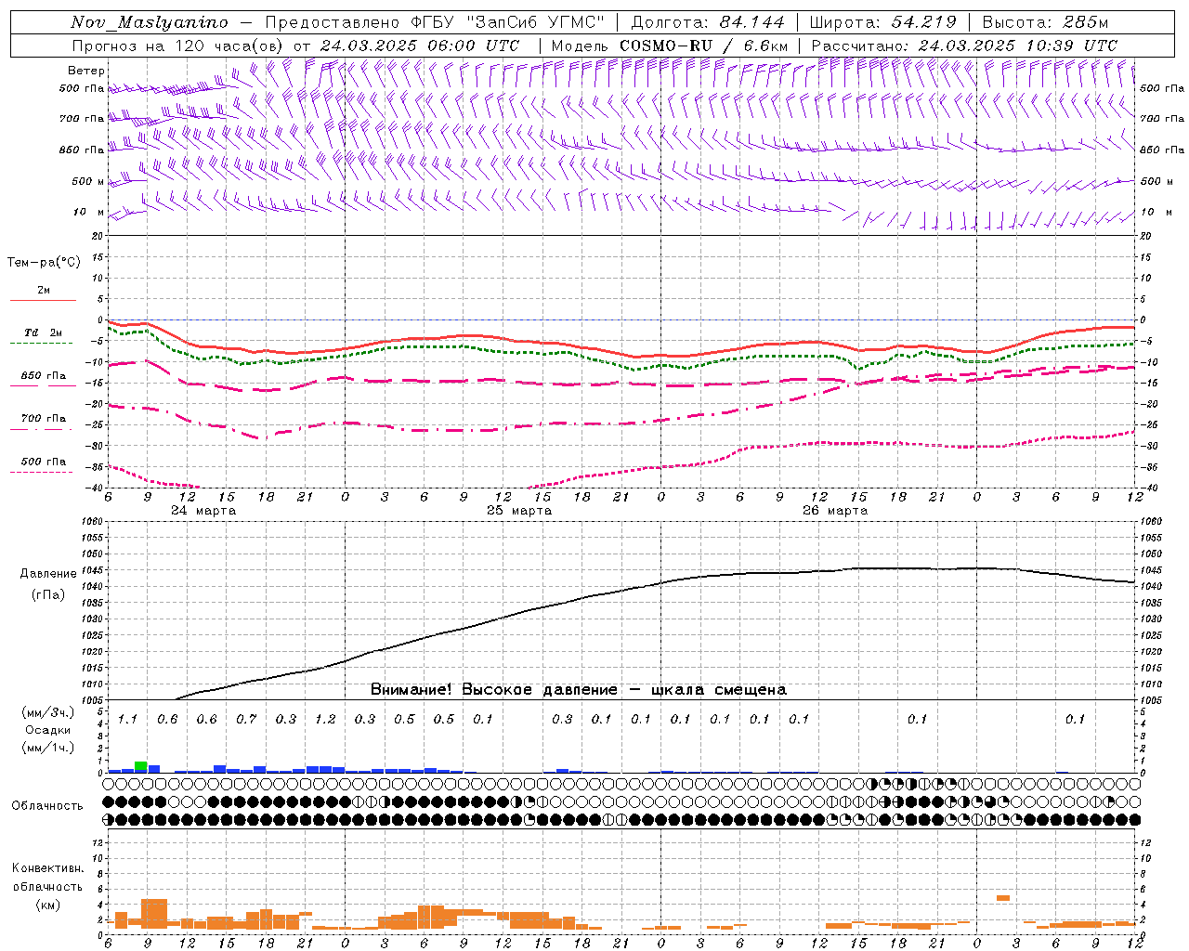Click the red 2м temperature legend line

[43, 300]
